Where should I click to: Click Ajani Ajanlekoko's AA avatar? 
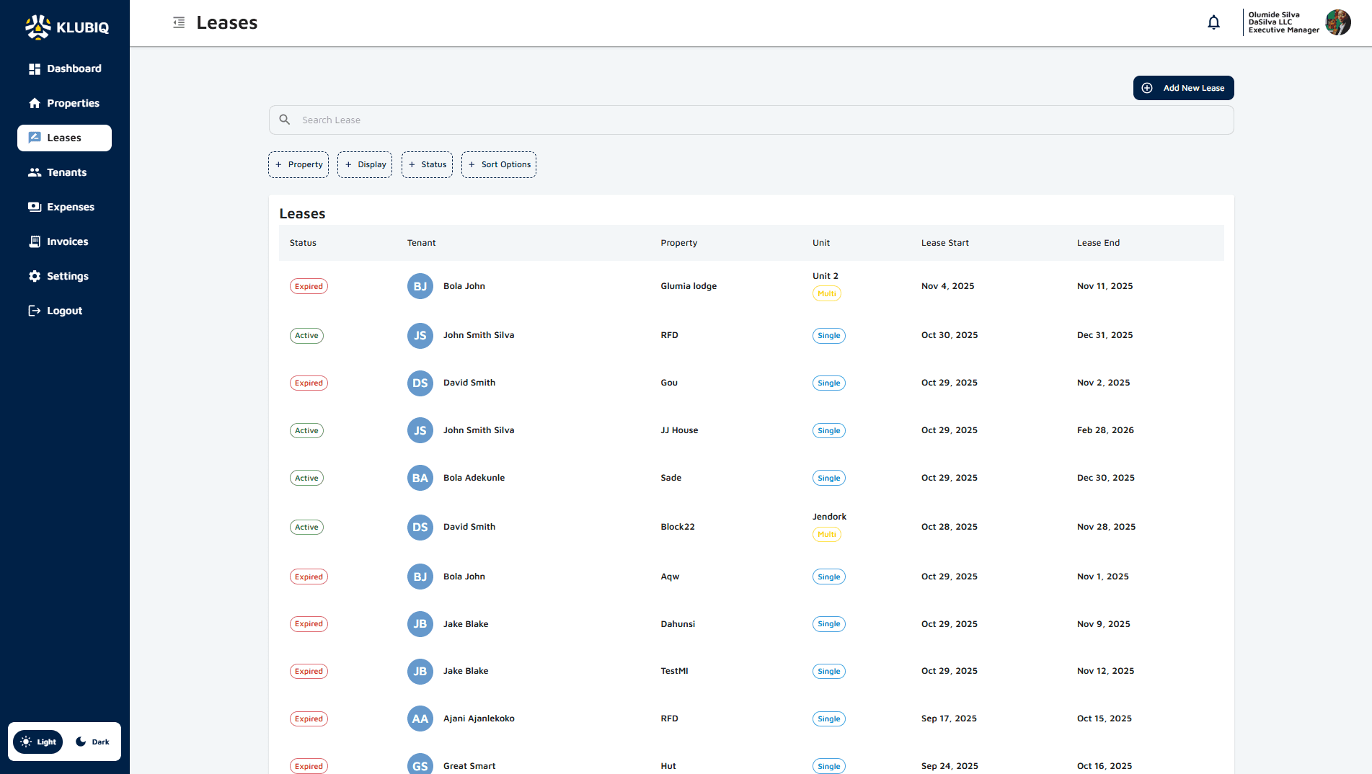(x=420, y=719)
